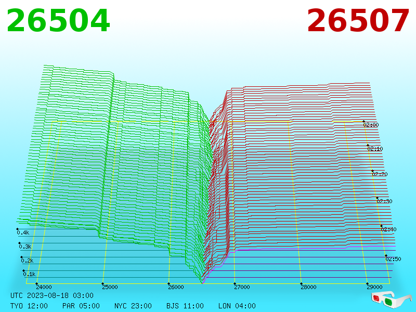Click the PAR 05:00 Paris time
The image size is (416, 312).
(x=81, y=306)
